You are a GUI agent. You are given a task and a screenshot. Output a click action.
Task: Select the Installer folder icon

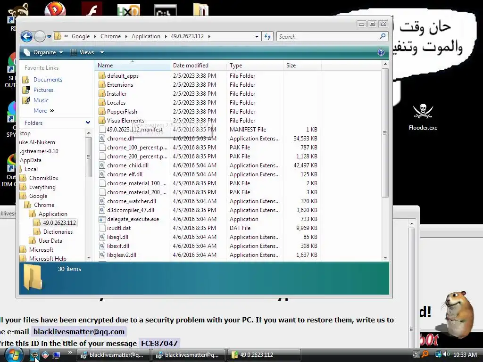tap(102, 94)
